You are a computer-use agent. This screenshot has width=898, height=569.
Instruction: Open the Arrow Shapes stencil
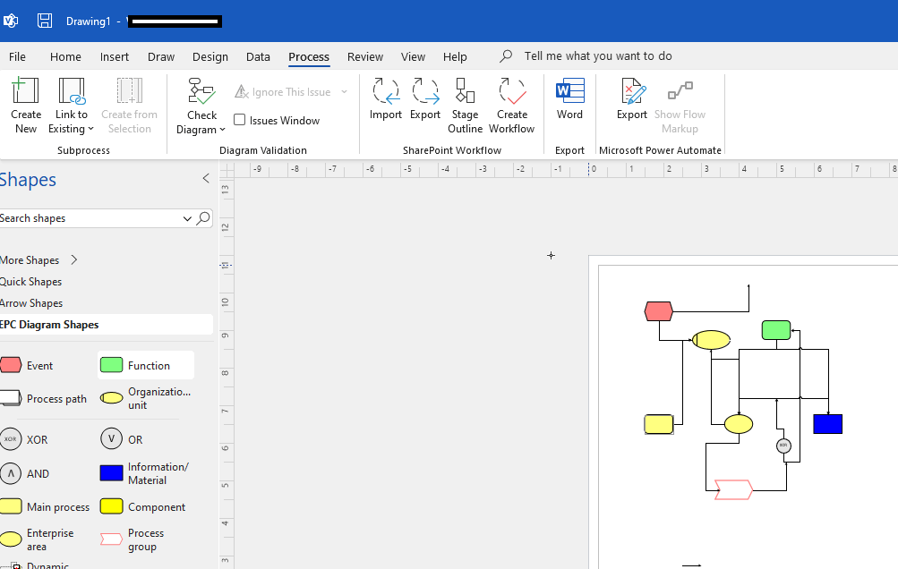click(31, 303)
